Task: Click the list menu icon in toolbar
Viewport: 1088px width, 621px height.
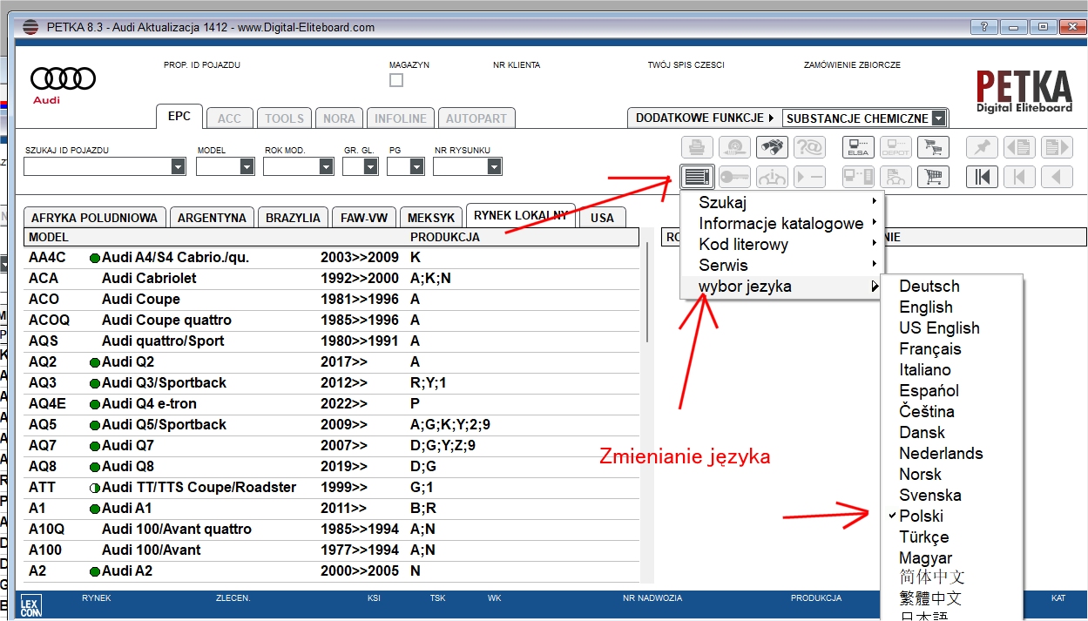Action: (697, 177)
